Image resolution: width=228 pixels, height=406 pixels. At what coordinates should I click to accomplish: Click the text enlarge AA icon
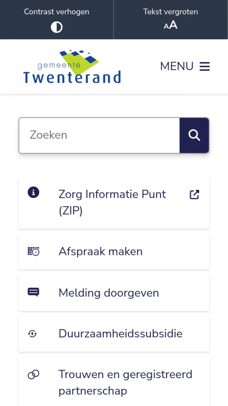pyautogui.click(x=171, y=26)
